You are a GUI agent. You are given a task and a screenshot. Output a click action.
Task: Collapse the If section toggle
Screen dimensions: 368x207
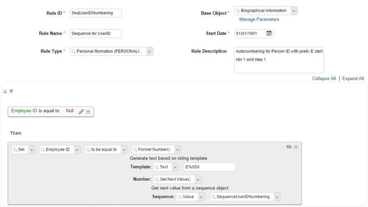pos(5,91)
